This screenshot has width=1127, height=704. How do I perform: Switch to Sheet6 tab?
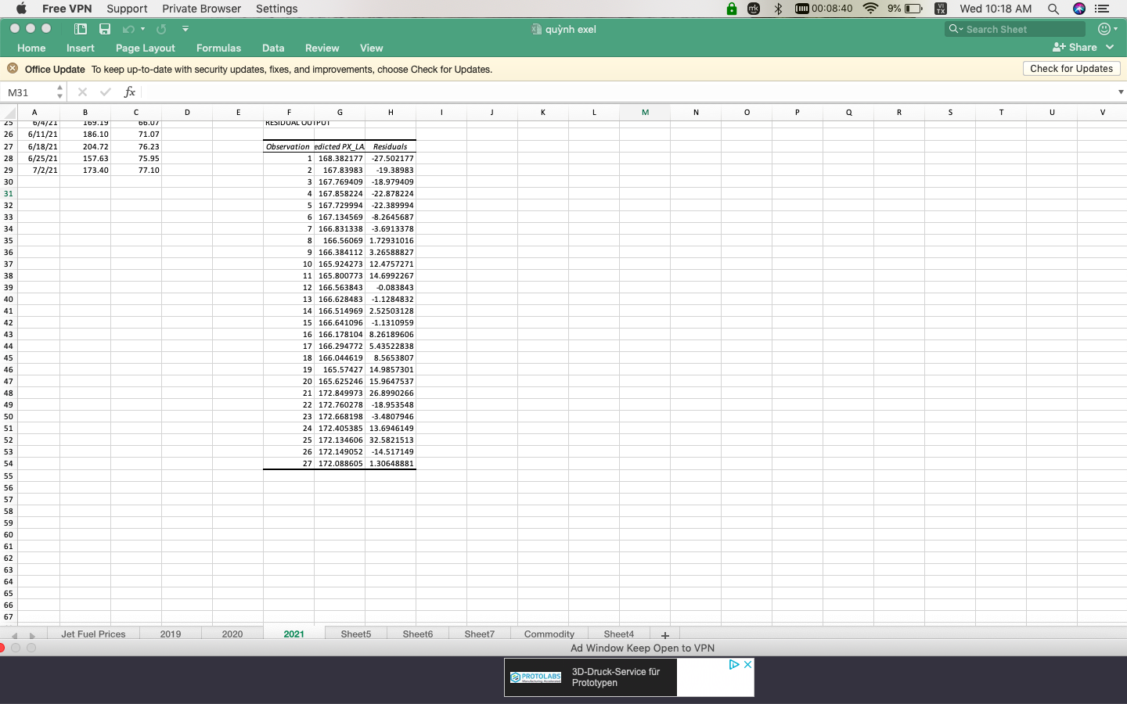tap(418, 634)
